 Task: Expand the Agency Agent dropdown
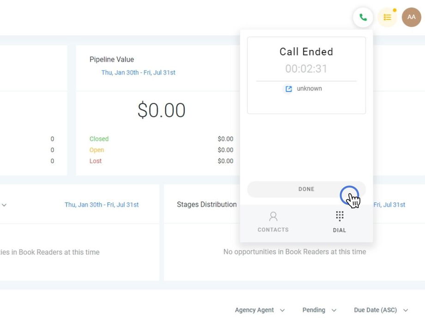260,310
